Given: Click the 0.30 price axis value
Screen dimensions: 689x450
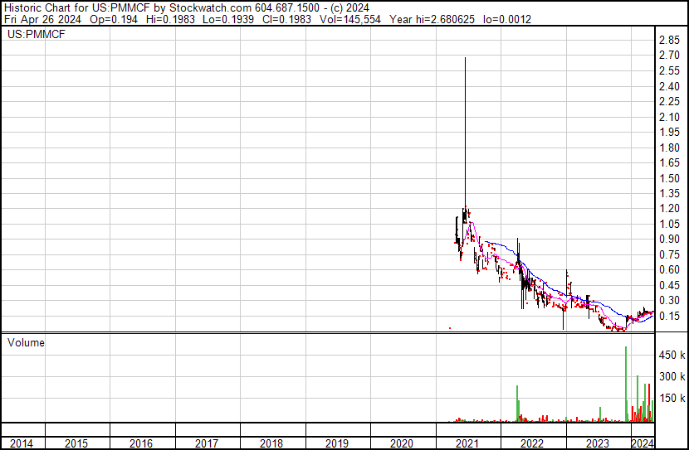Looking at the screenshot, I should tap(669, 301).
